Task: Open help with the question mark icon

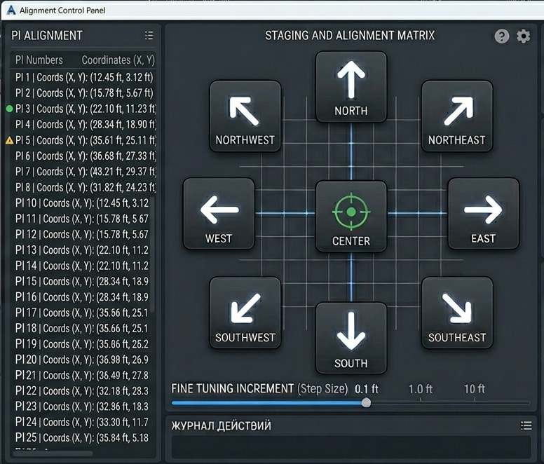Action: (502, 36)
